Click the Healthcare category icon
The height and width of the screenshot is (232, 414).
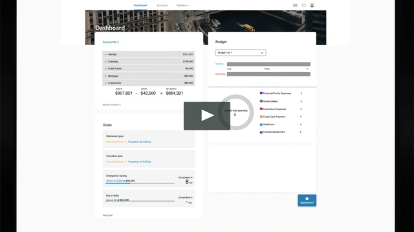(261, 124)
